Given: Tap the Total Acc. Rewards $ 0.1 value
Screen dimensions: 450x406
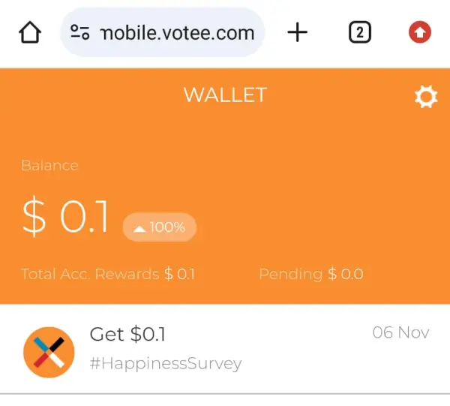Looking at the screenshot, I should 180,274.
